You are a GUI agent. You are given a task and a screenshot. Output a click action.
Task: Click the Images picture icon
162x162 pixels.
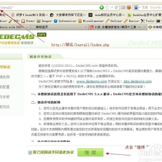pos(39,21)
